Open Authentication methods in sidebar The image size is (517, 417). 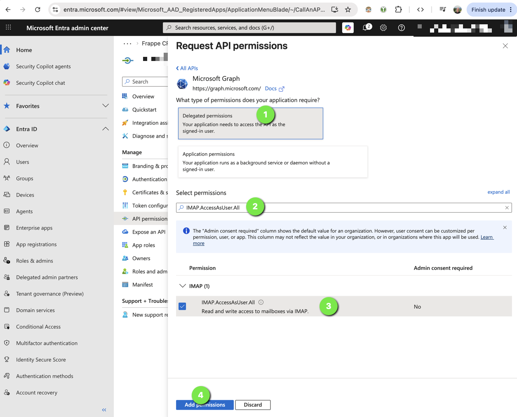pyautogui.click(x=45, y=376)
